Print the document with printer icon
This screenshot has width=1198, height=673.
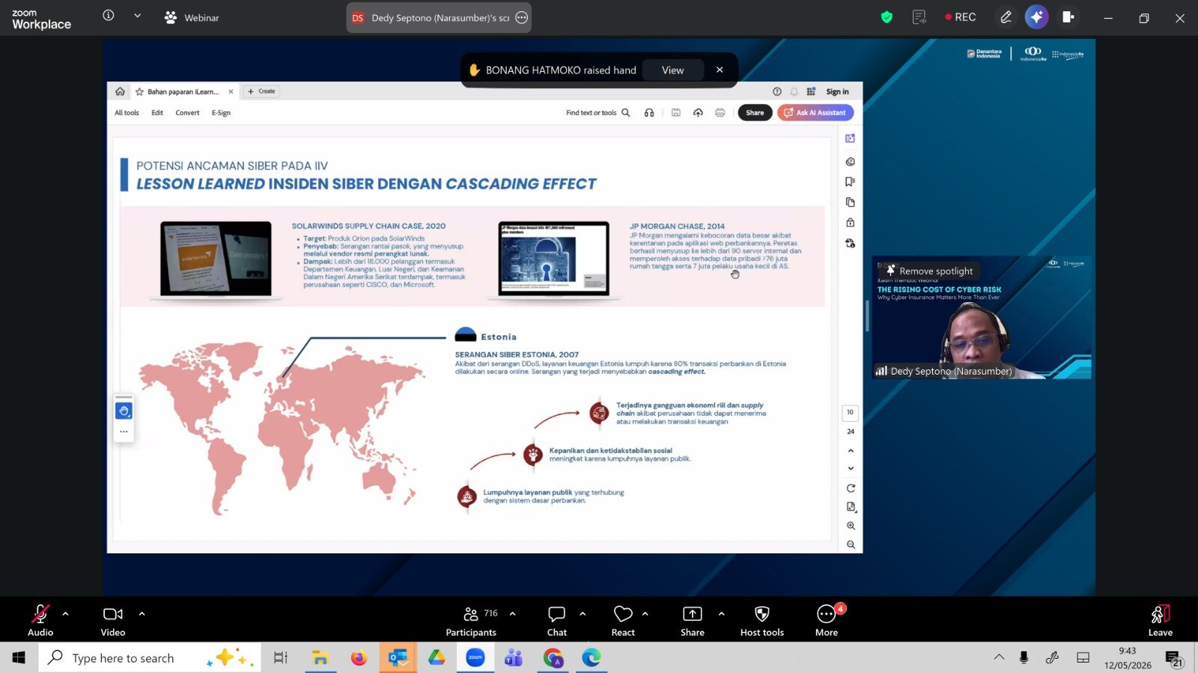[x=720, y=113]
